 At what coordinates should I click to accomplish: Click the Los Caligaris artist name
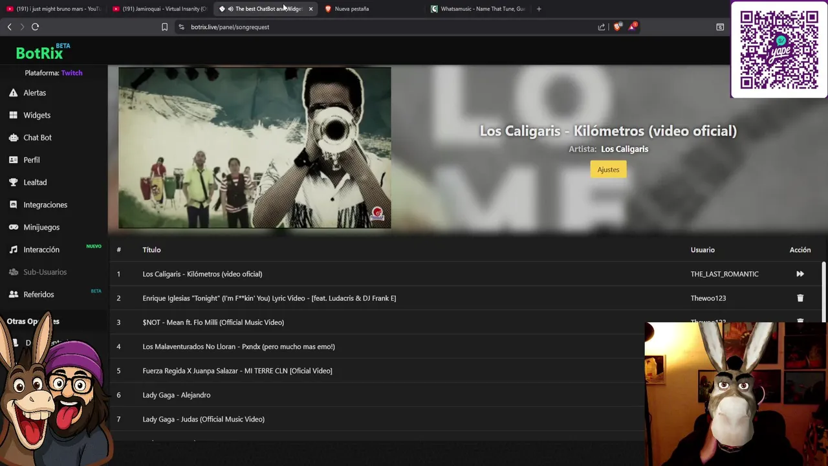tap(624, 149)
